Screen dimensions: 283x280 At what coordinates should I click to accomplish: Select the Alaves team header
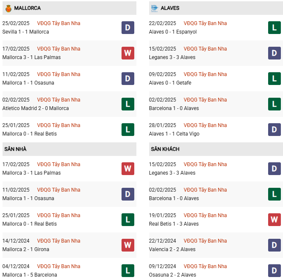pyautogui.click(x=170, y=8)
